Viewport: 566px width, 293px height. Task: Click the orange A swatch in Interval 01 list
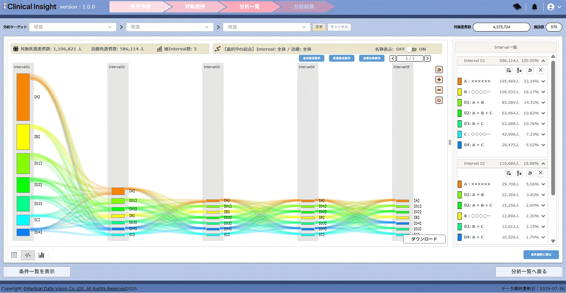click(x=460, y=81)
